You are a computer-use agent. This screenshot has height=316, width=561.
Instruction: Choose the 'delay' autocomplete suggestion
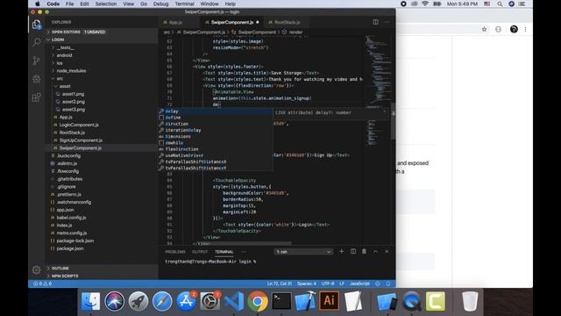point(216,111)
